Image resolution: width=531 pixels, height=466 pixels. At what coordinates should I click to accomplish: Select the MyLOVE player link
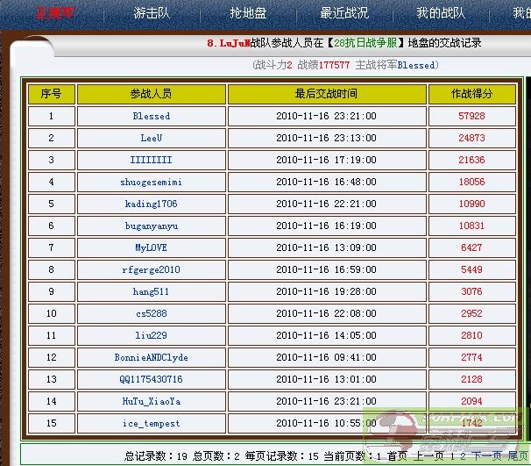coord(152,247)
